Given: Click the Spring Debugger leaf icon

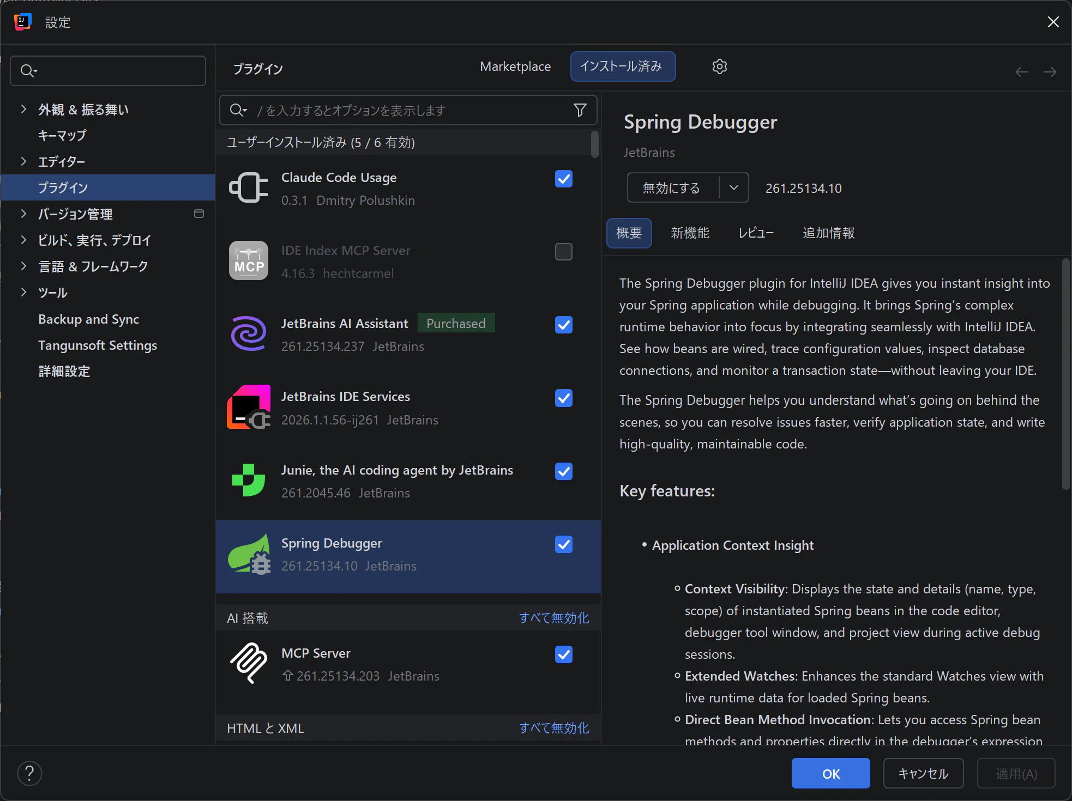Looking at the screenshot, I should click(249, 555).
